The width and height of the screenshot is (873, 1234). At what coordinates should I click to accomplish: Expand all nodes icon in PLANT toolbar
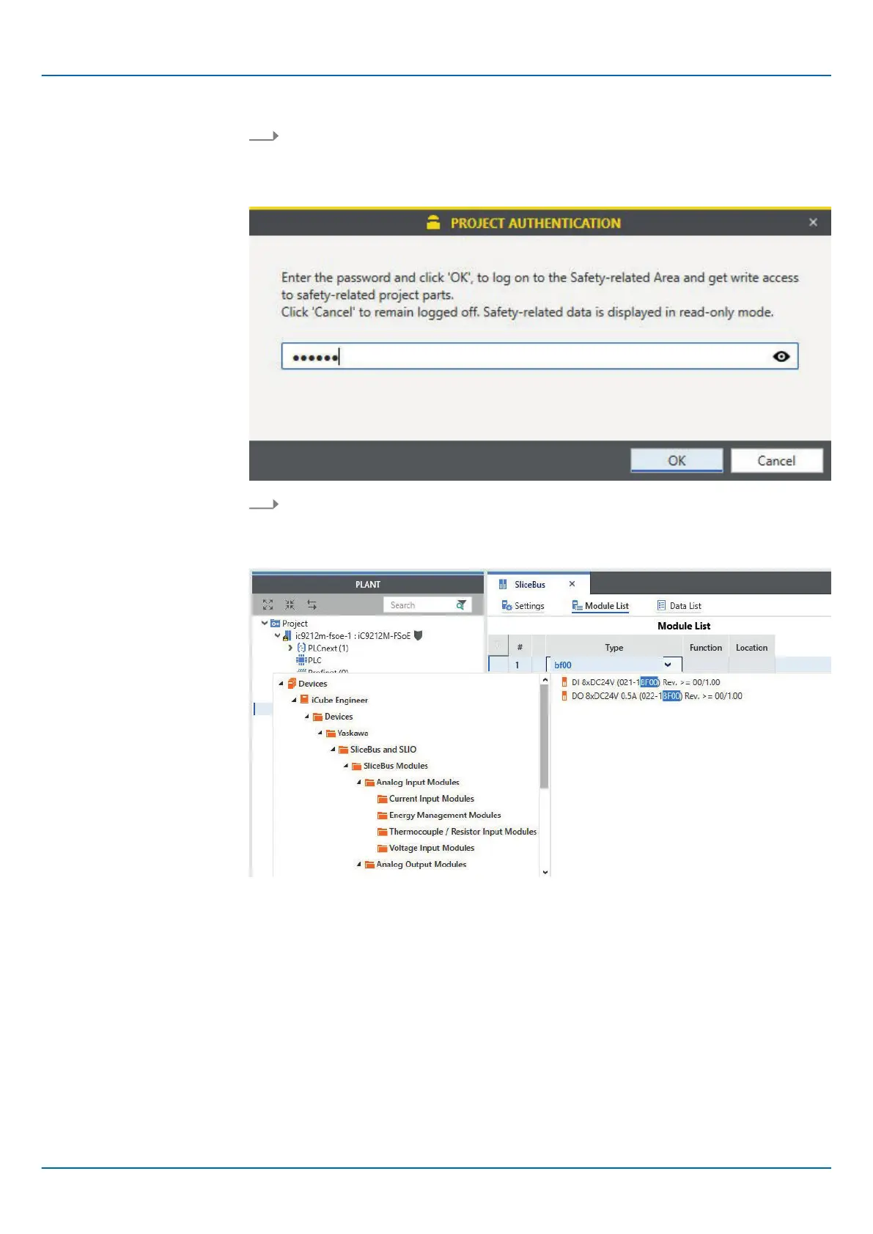(268, 605)
